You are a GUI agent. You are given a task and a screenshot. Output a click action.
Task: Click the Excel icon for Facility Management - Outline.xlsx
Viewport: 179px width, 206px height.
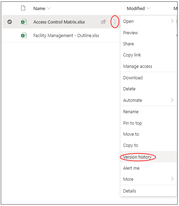pos(24,36)
